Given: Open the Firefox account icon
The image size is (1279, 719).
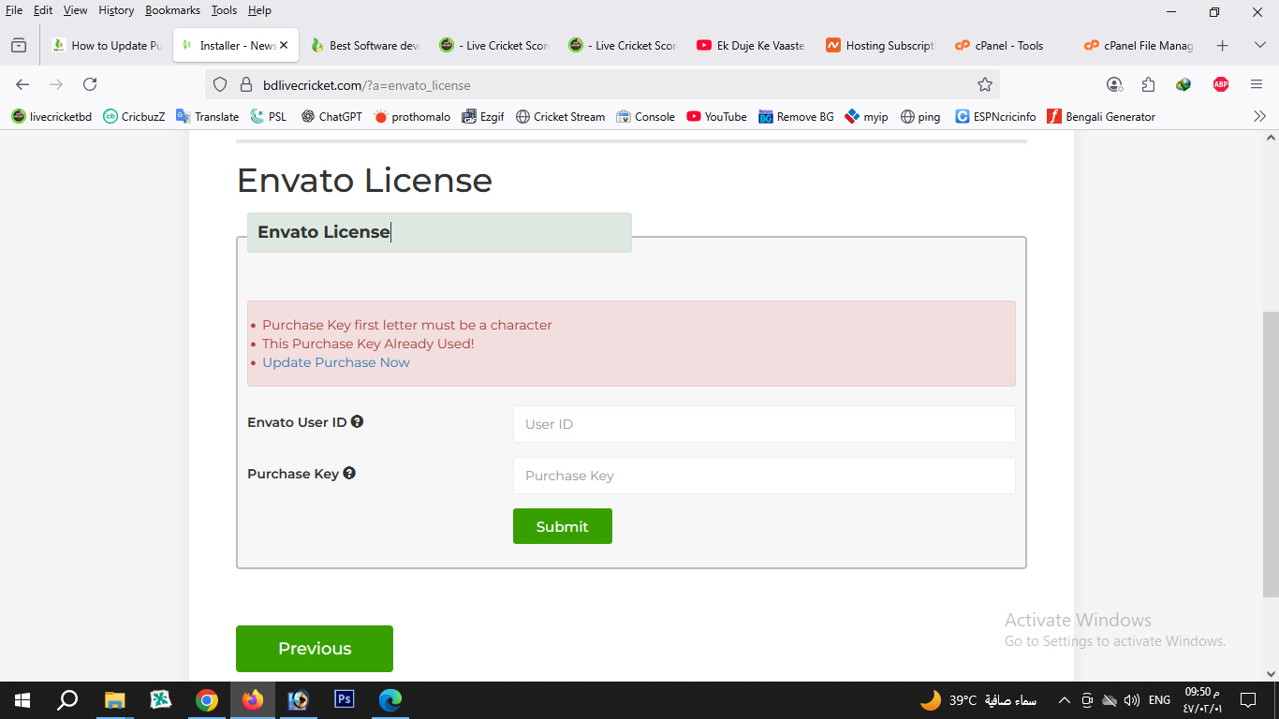Looking at the screenshot, I should (x=1114, y=84).
